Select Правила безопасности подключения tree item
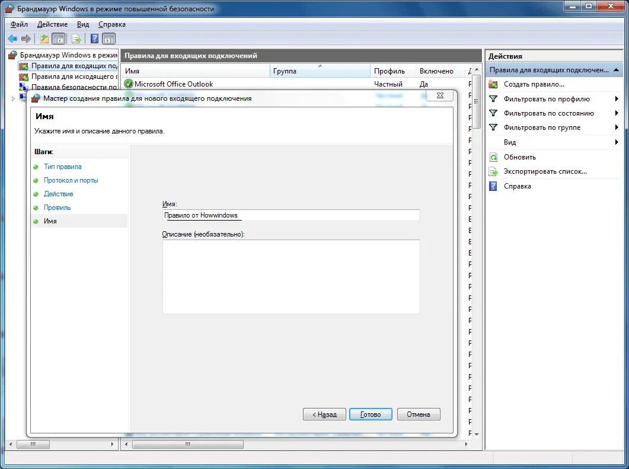629x469 pixels. pos(74,87)
